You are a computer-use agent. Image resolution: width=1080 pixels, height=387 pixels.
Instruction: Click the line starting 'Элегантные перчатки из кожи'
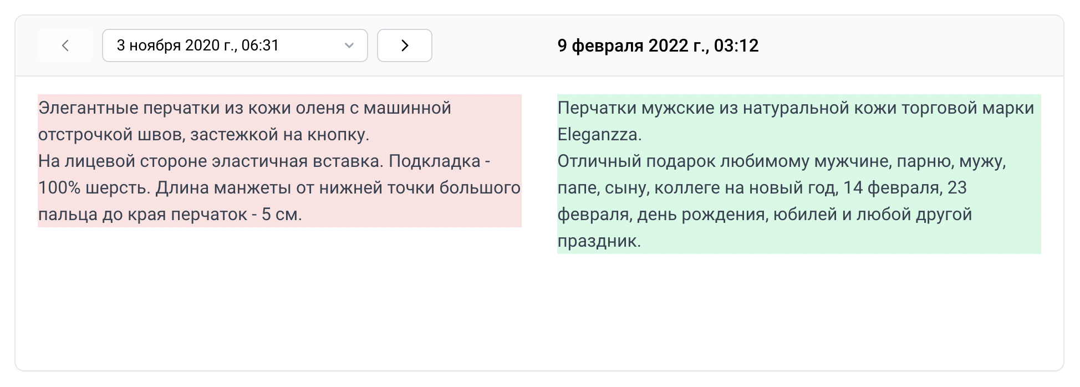click(244, 108)
